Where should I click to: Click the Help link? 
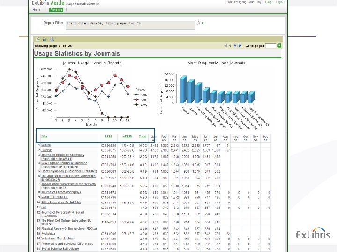coord(268,2)
